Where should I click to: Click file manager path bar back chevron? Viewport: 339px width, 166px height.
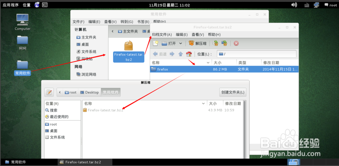coord(113,31)
